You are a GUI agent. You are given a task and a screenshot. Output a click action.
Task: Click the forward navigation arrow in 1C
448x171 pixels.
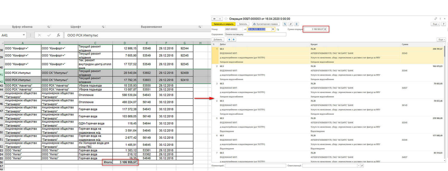coord(220,19)
